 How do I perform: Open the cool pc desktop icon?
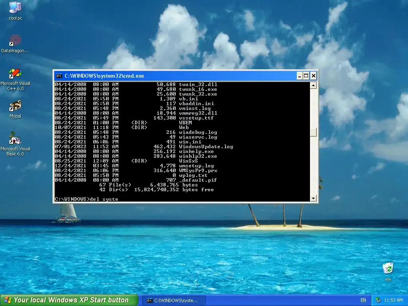tap(16, 10)
